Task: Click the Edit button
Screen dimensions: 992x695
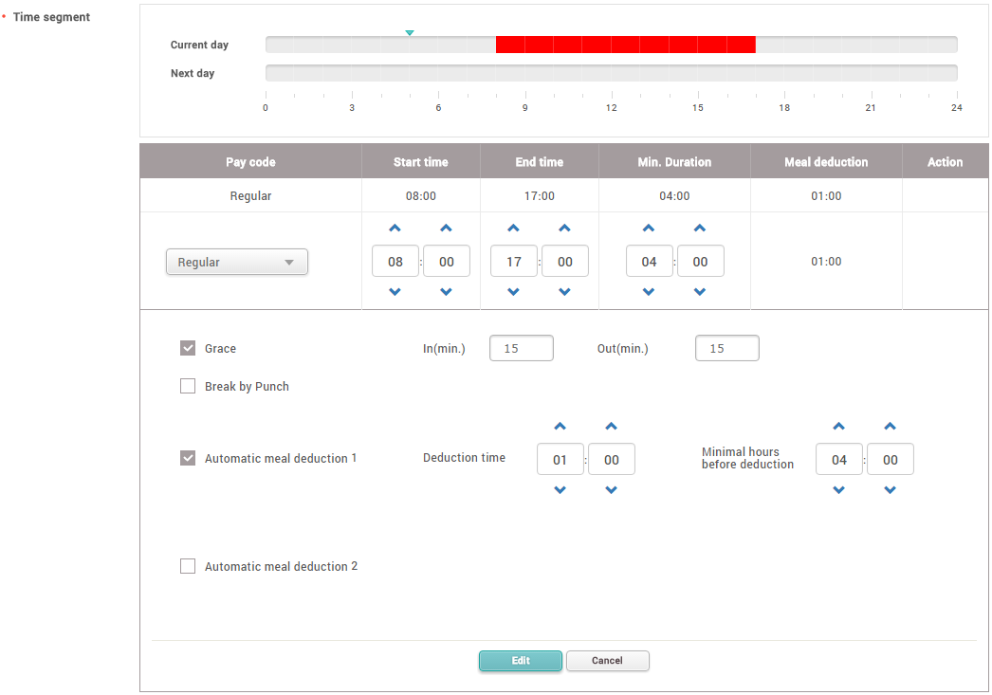Action: (x=521, y=661)
